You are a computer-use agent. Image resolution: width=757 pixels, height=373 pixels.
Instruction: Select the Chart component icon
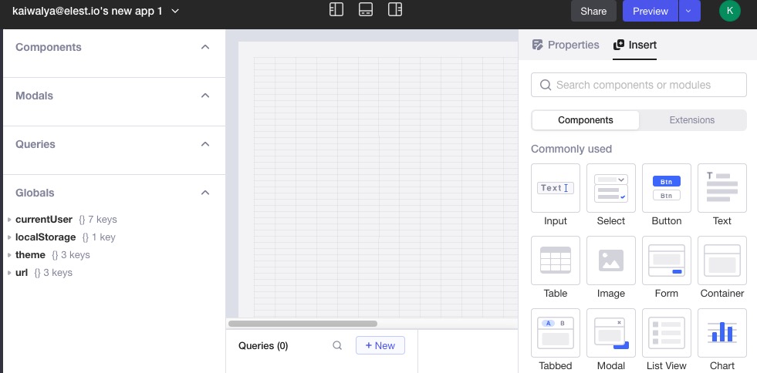(x=722, y=332)
